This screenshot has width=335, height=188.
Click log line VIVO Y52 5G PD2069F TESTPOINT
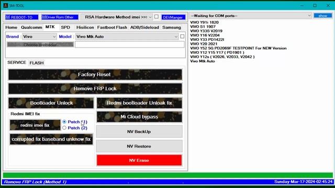[238, 48]
